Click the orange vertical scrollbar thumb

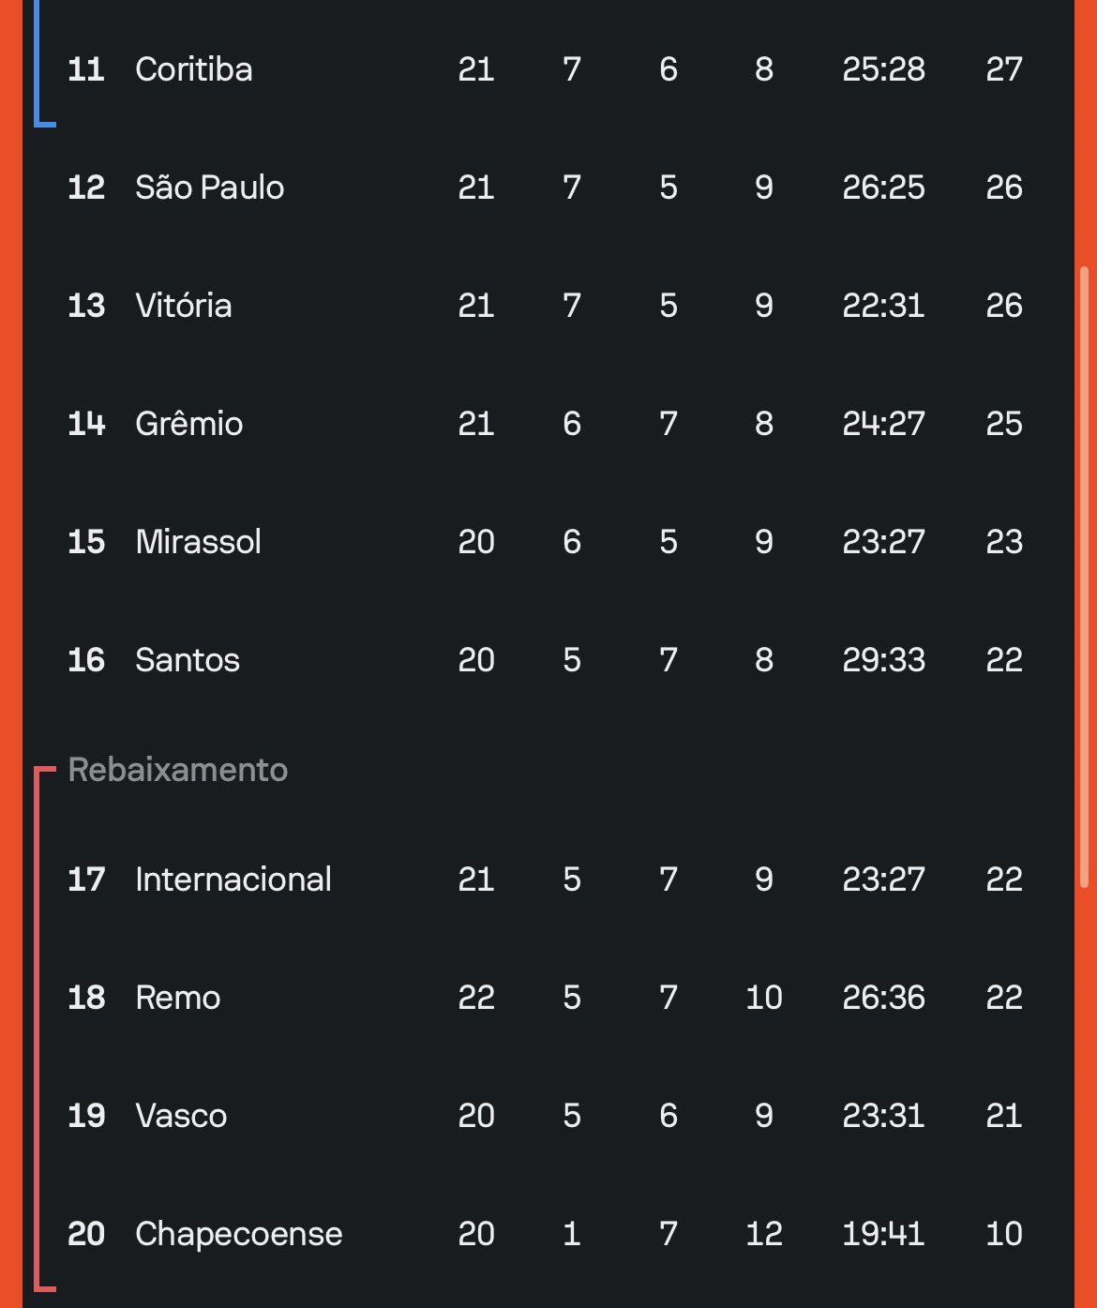(1085, 577)
